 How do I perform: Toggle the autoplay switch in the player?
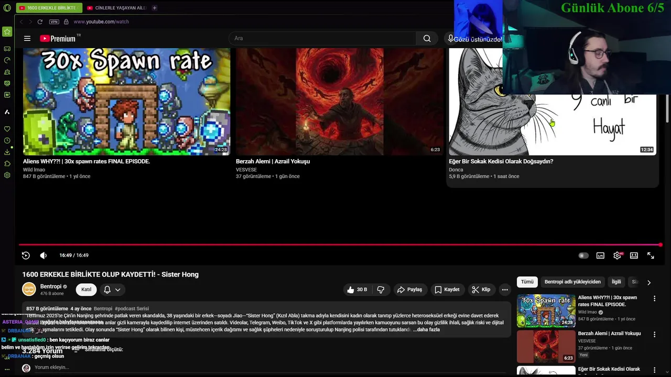click(583, 256)
